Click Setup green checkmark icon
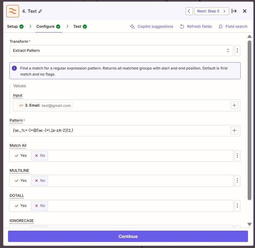Image resolution: width=255 pixels, height=248 pixels. point(21,26)
